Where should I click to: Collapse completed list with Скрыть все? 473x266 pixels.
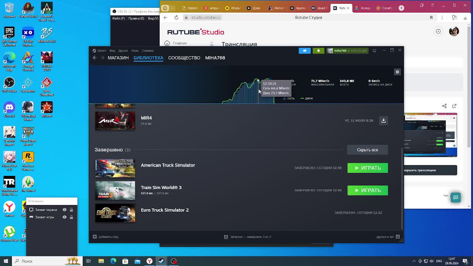(367, 150)
